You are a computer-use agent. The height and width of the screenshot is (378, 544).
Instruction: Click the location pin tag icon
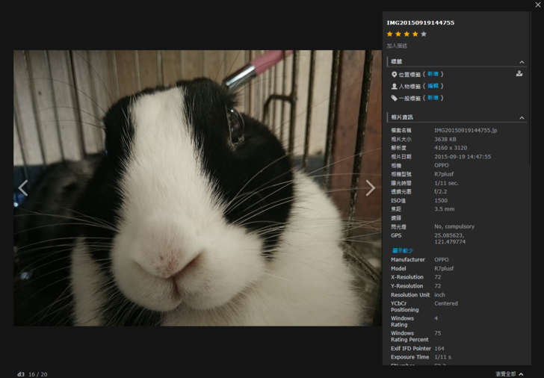pyautogui.click(x=395, y=74)
